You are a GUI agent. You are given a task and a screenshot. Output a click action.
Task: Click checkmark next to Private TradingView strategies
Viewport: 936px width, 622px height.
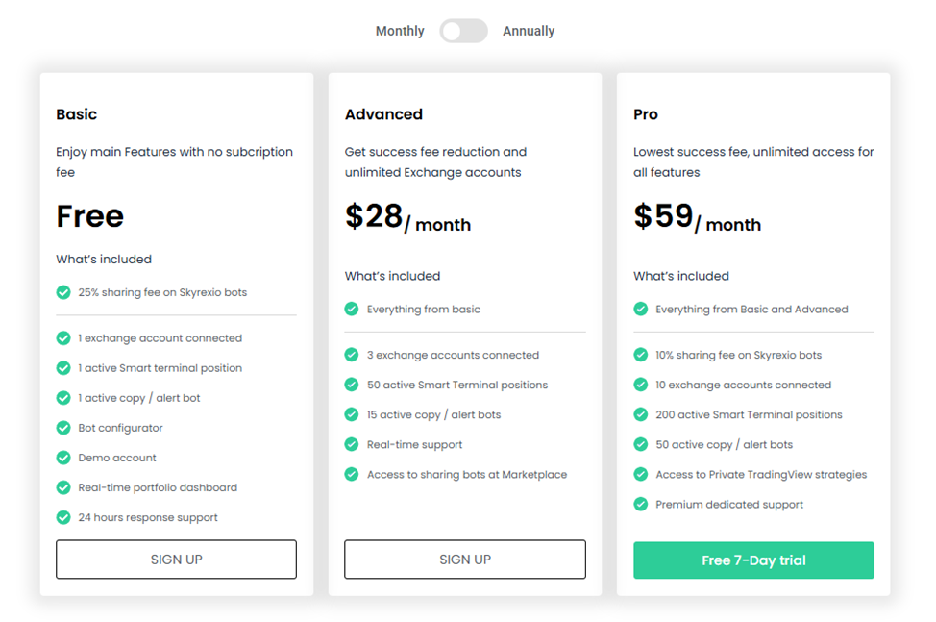tap(640, 474)
